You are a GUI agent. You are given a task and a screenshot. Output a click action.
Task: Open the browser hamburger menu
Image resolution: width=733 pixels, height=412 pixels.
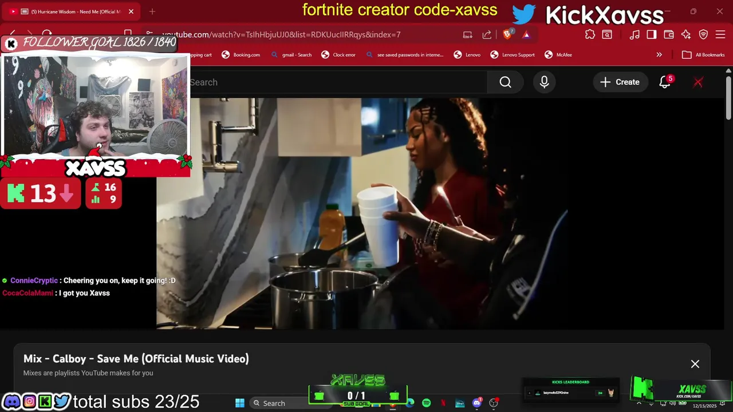[720, 34]
